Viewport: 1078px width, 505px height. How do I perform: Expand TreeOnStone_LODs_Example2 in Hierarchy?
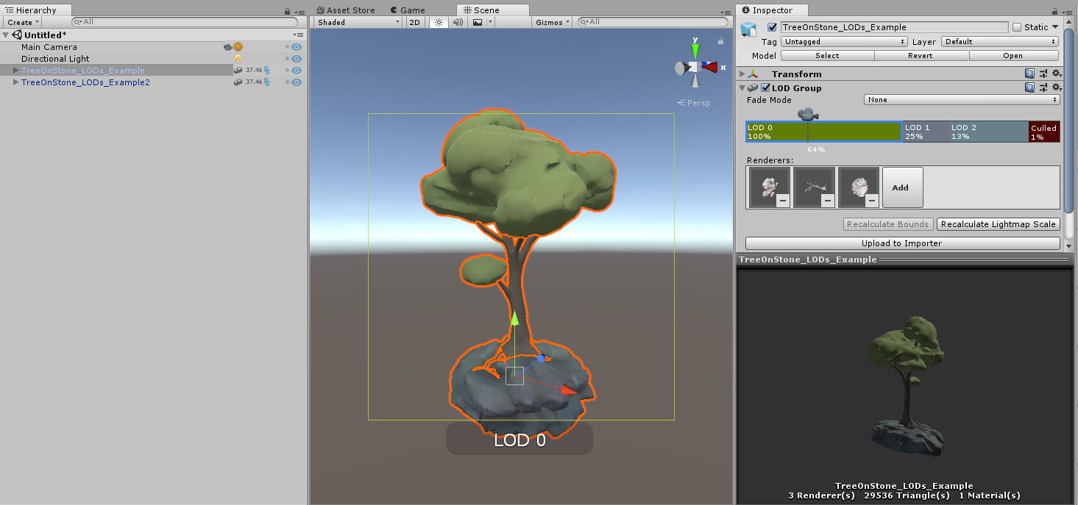pos(15,82)
